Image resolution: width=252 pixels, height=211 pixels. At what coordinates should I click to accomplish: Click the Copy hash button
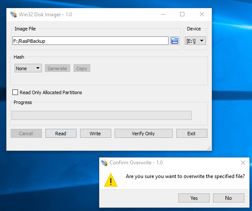pyautogui.click(x=82, y=68)
